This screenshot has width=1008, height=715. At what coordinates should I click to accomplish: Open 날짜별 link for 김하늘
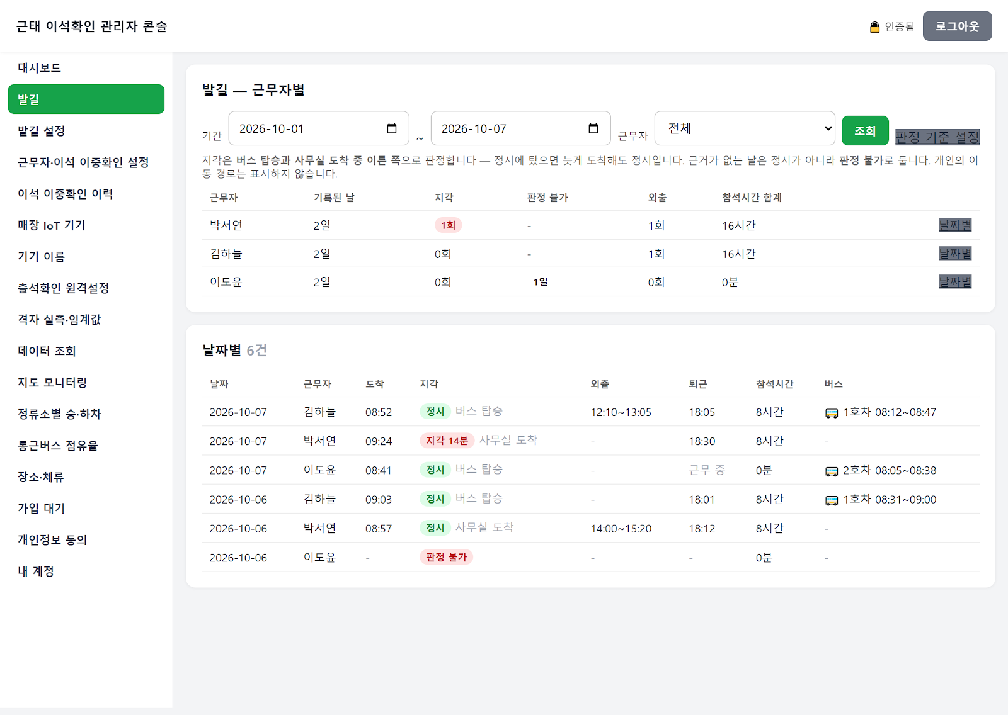955,254
